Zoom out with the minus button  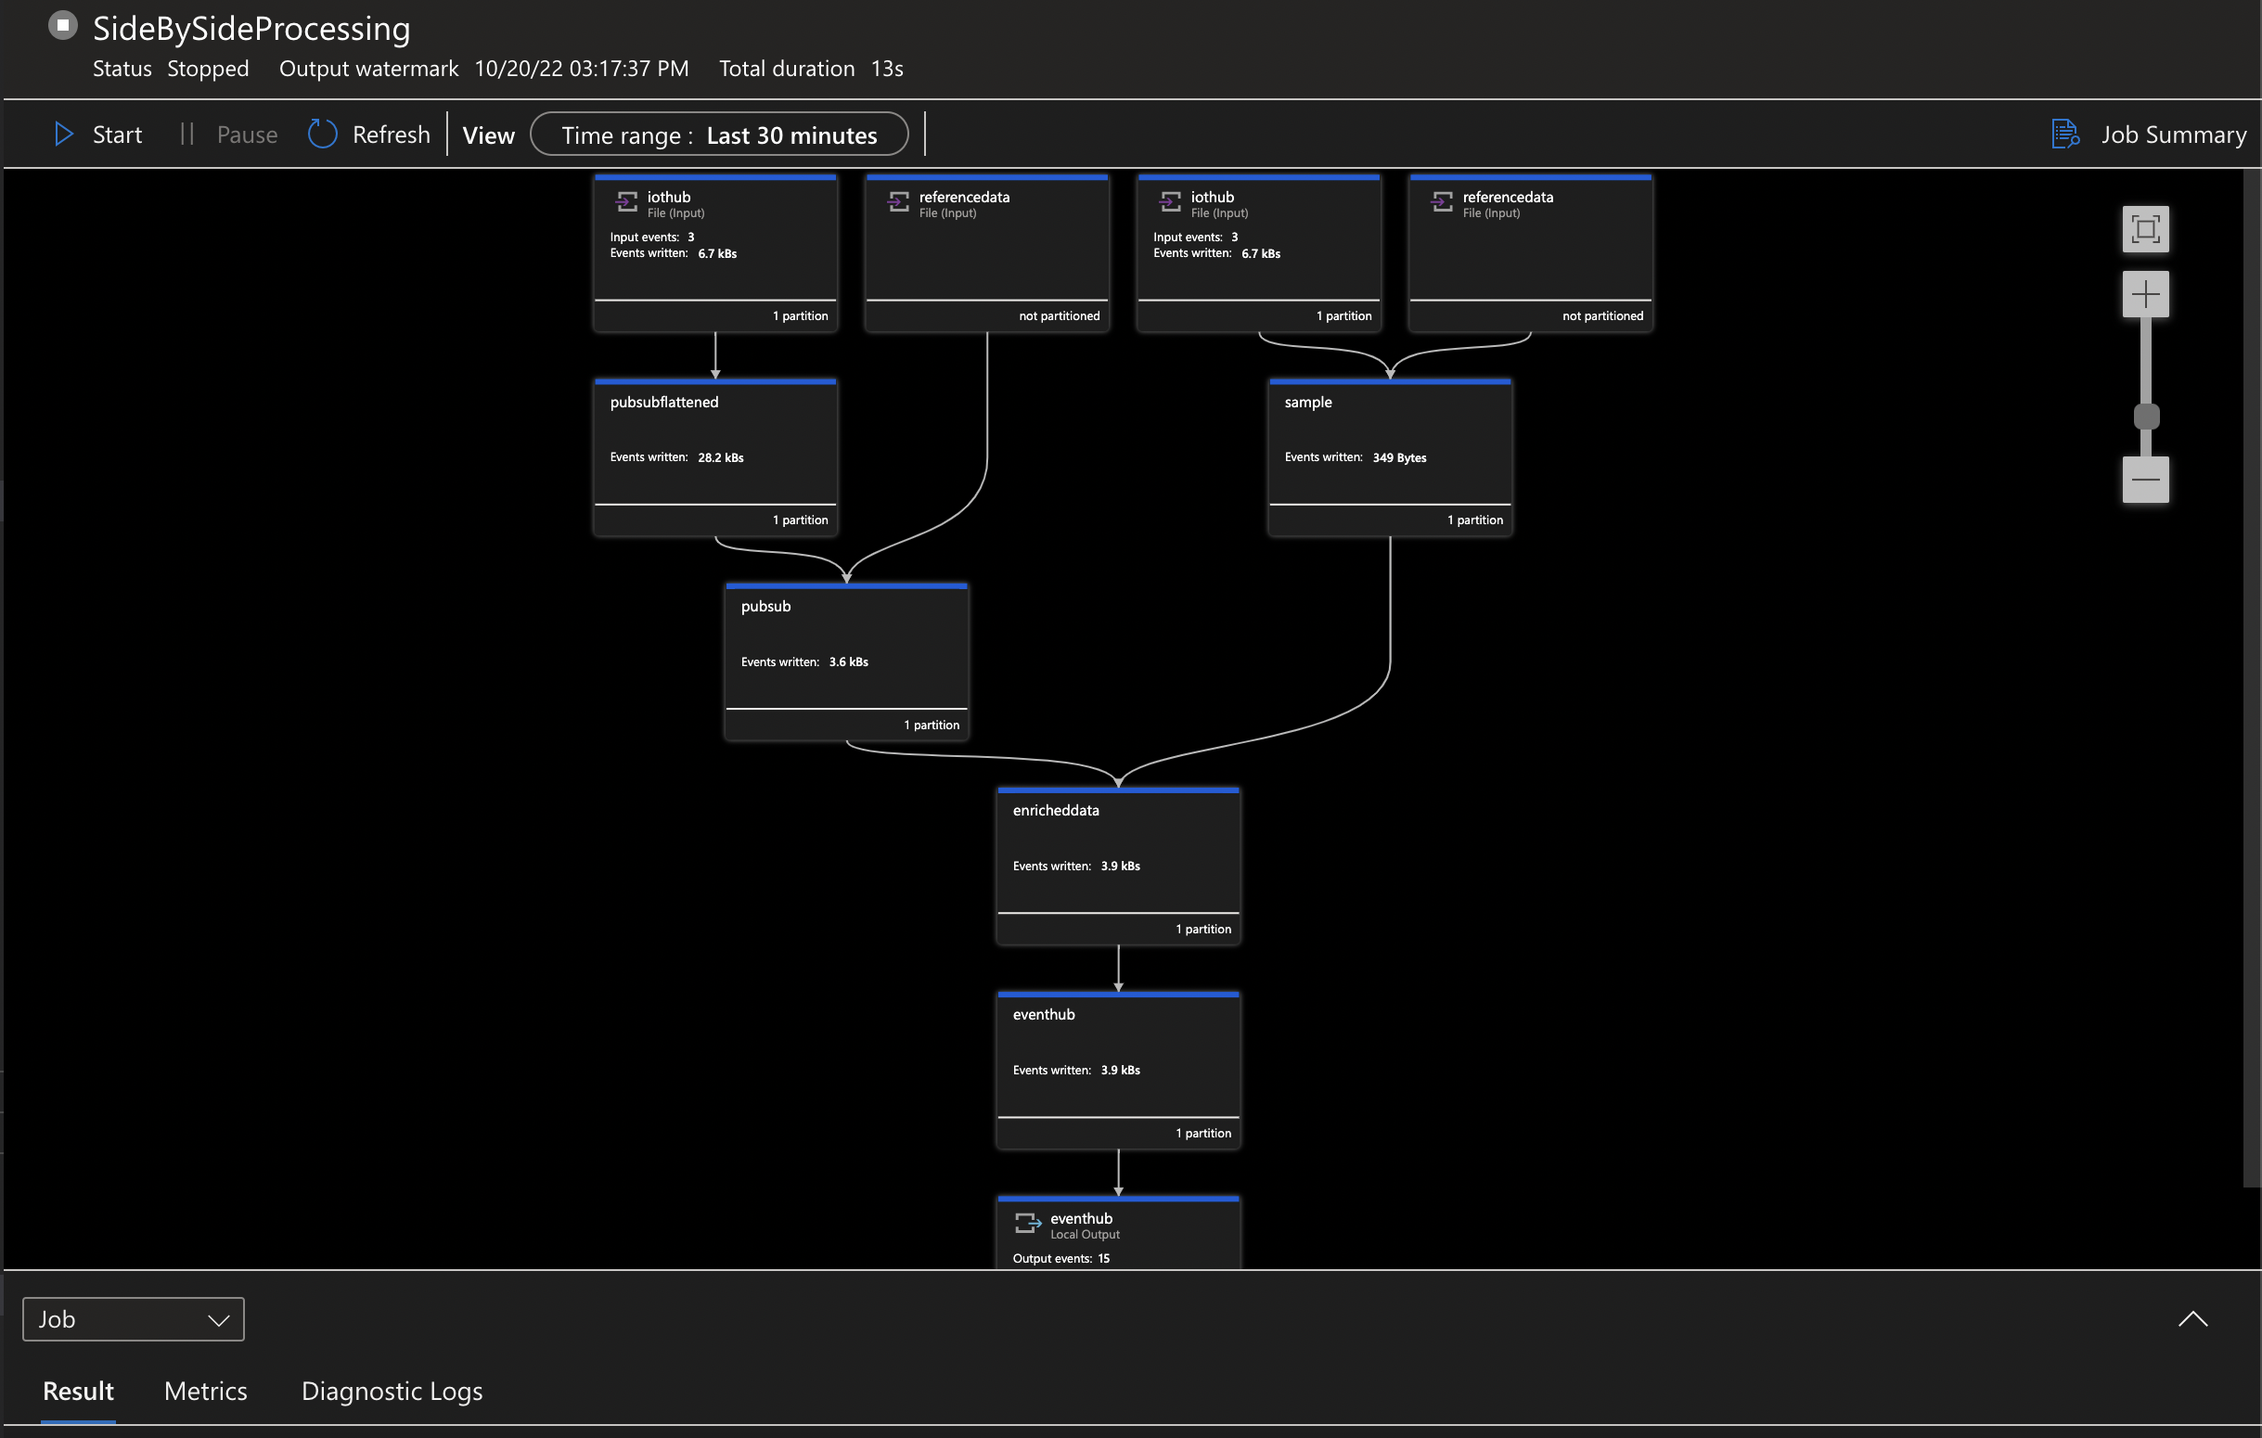click(x=2144, y=480)
